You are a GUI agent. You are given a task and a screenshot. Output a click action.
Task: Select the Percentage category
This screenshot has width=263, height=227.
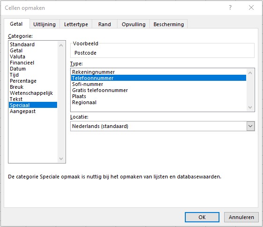[33, 81]
